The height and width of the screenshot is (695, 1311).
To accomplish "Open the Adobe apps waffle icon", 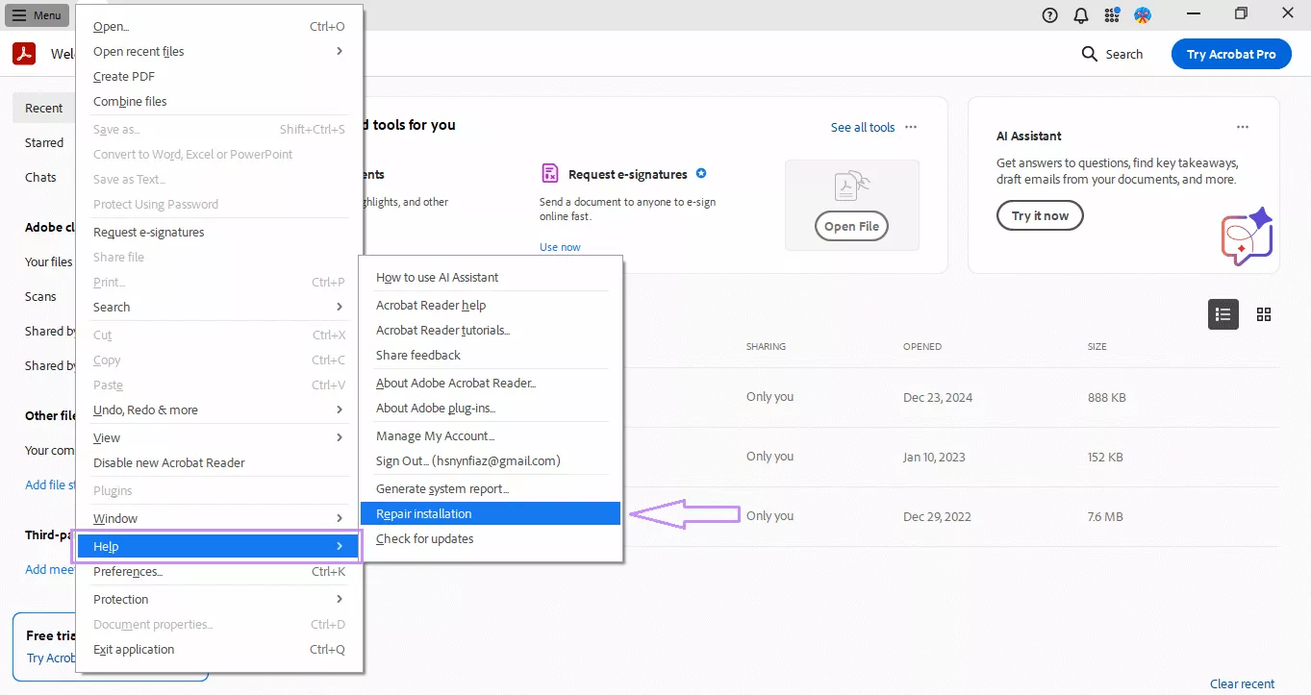I will (x=1111, y=14).
